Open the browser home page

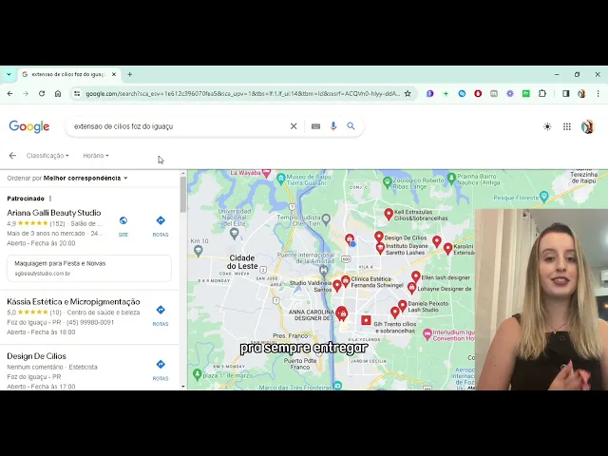(58, 93)
